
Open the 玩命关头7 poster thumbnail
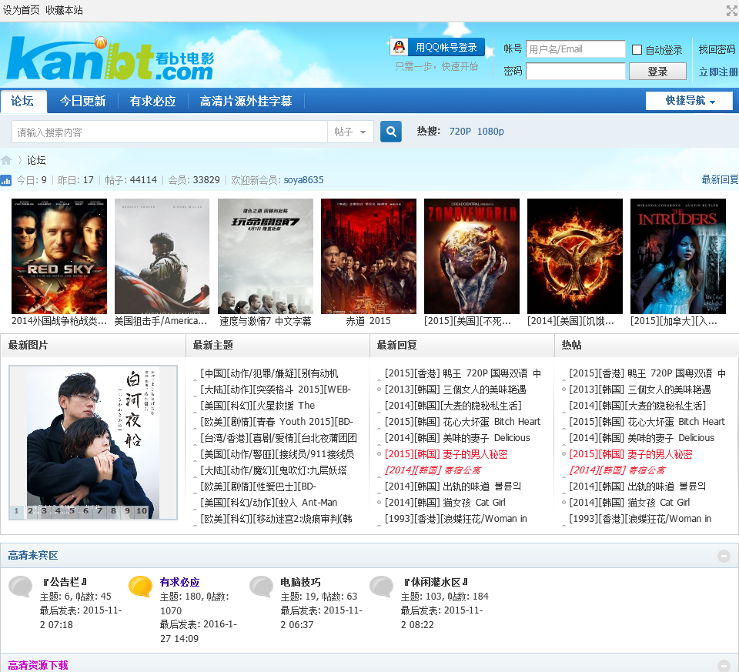point(265,256)
